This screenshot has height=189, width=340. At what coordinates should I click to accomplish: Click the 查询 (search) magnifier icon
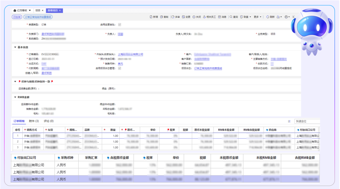pyautogui.click(x=231, y=17)
